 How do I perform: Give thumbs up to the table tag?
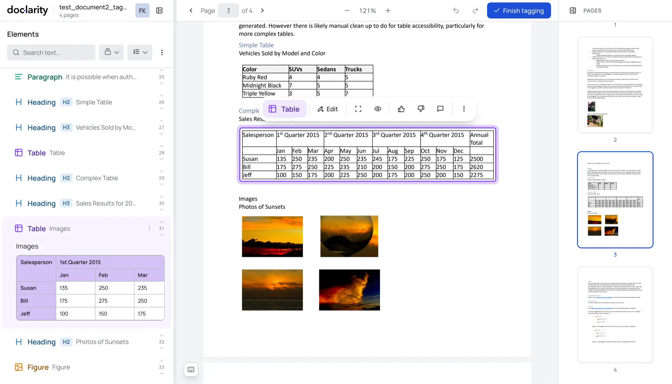[x=401, y=109]
